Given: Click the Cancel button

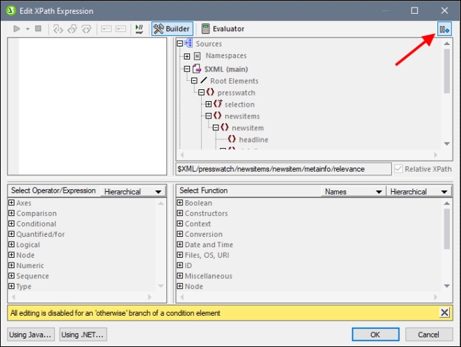Looking at the screenshot, I should tap(429, 335).
